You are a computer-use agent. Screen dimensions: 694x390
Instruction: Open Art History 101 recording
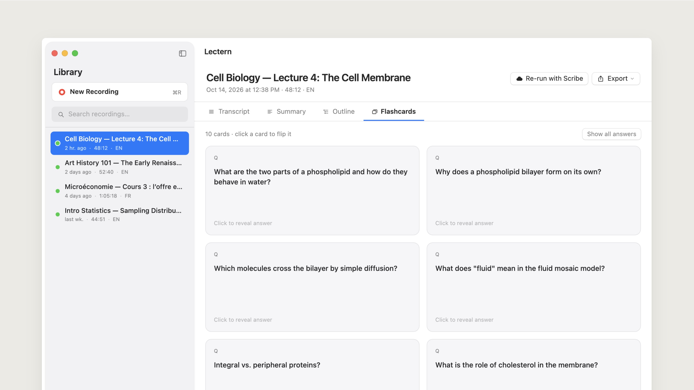tap(120, 167)
